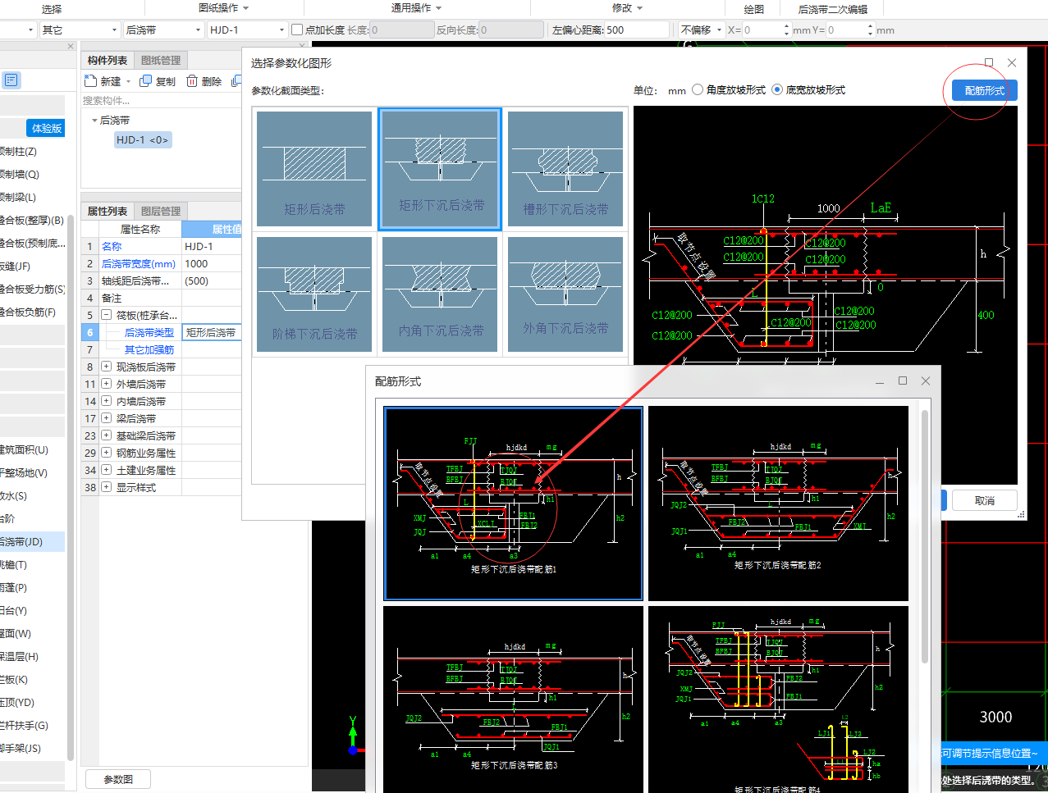Select the 底宽放坡形式 radio button

coord(777,89)
